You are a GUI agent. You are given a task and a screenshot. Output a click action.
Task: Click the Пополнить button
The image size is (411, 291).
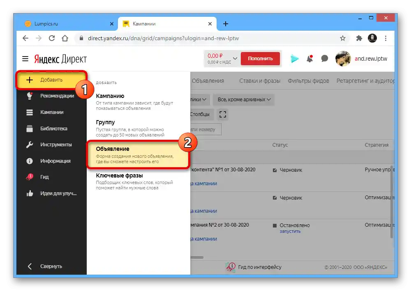[x=260, y=59]
